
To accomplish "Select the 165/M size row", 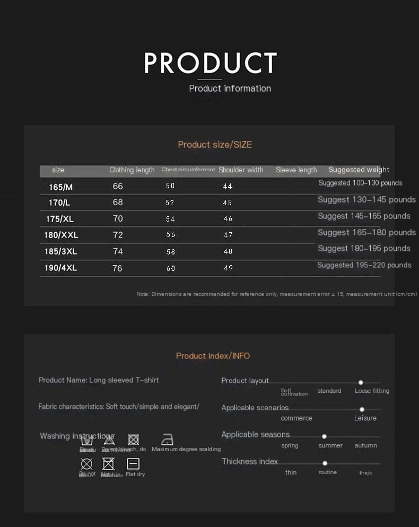I will point(61,187).
